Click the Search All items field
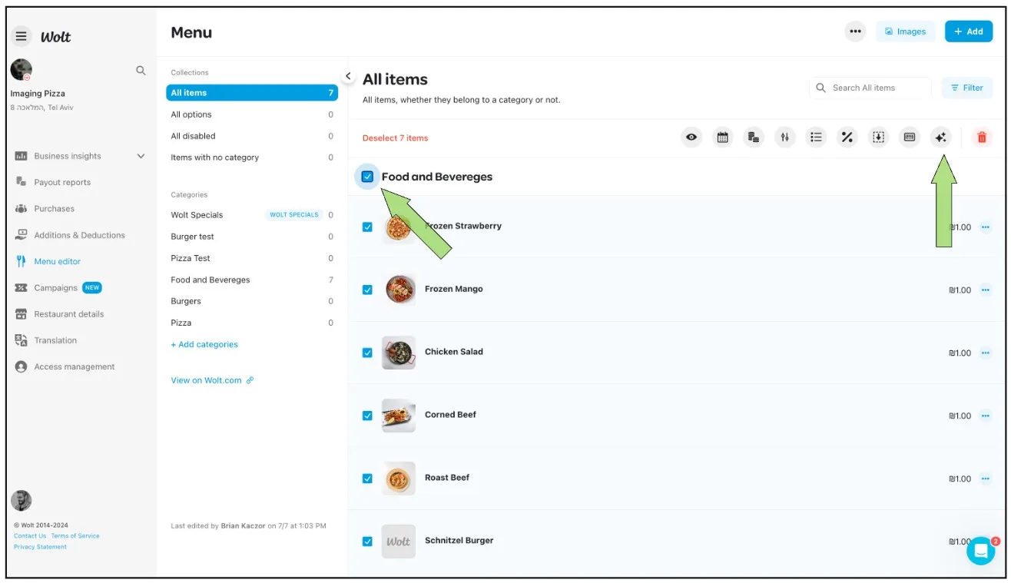Viewport: 1011px width, 583px height. [870, 88]
